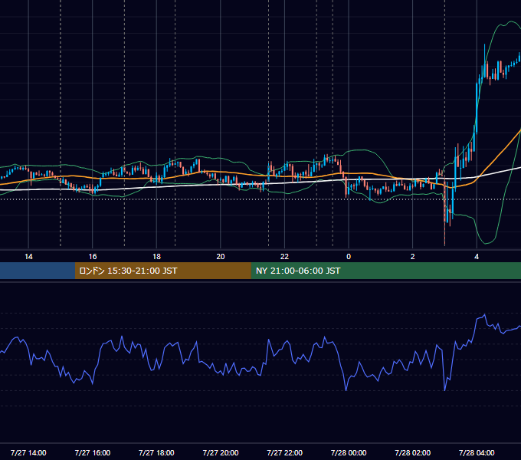Image resolution: width=521 pixels, height=460 pixels.
Task: Click the 7/28 00:00 time label
Action: (349, 452)
